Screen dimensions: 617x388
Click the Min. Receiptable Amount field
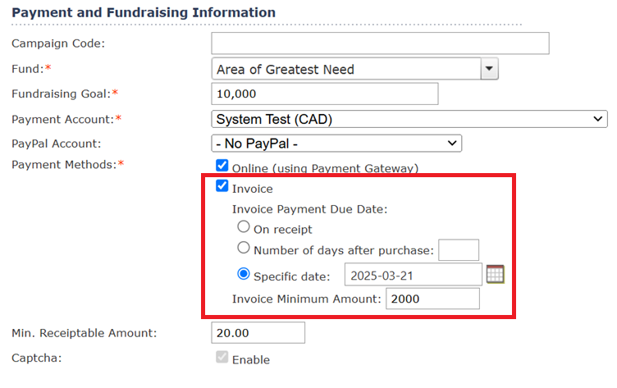[x=258, y=332]
